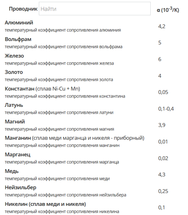Viewport: 188px width, 215px height.
Task: Open the Алюминий entry
Action: pyautogui.click(x=19, y=23)
